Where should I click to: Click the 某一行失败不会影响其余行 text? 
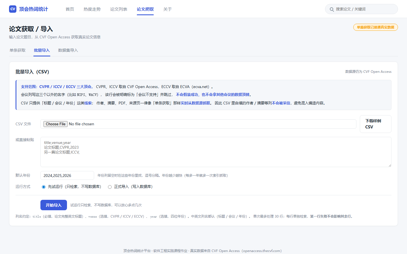coord(331,216)
